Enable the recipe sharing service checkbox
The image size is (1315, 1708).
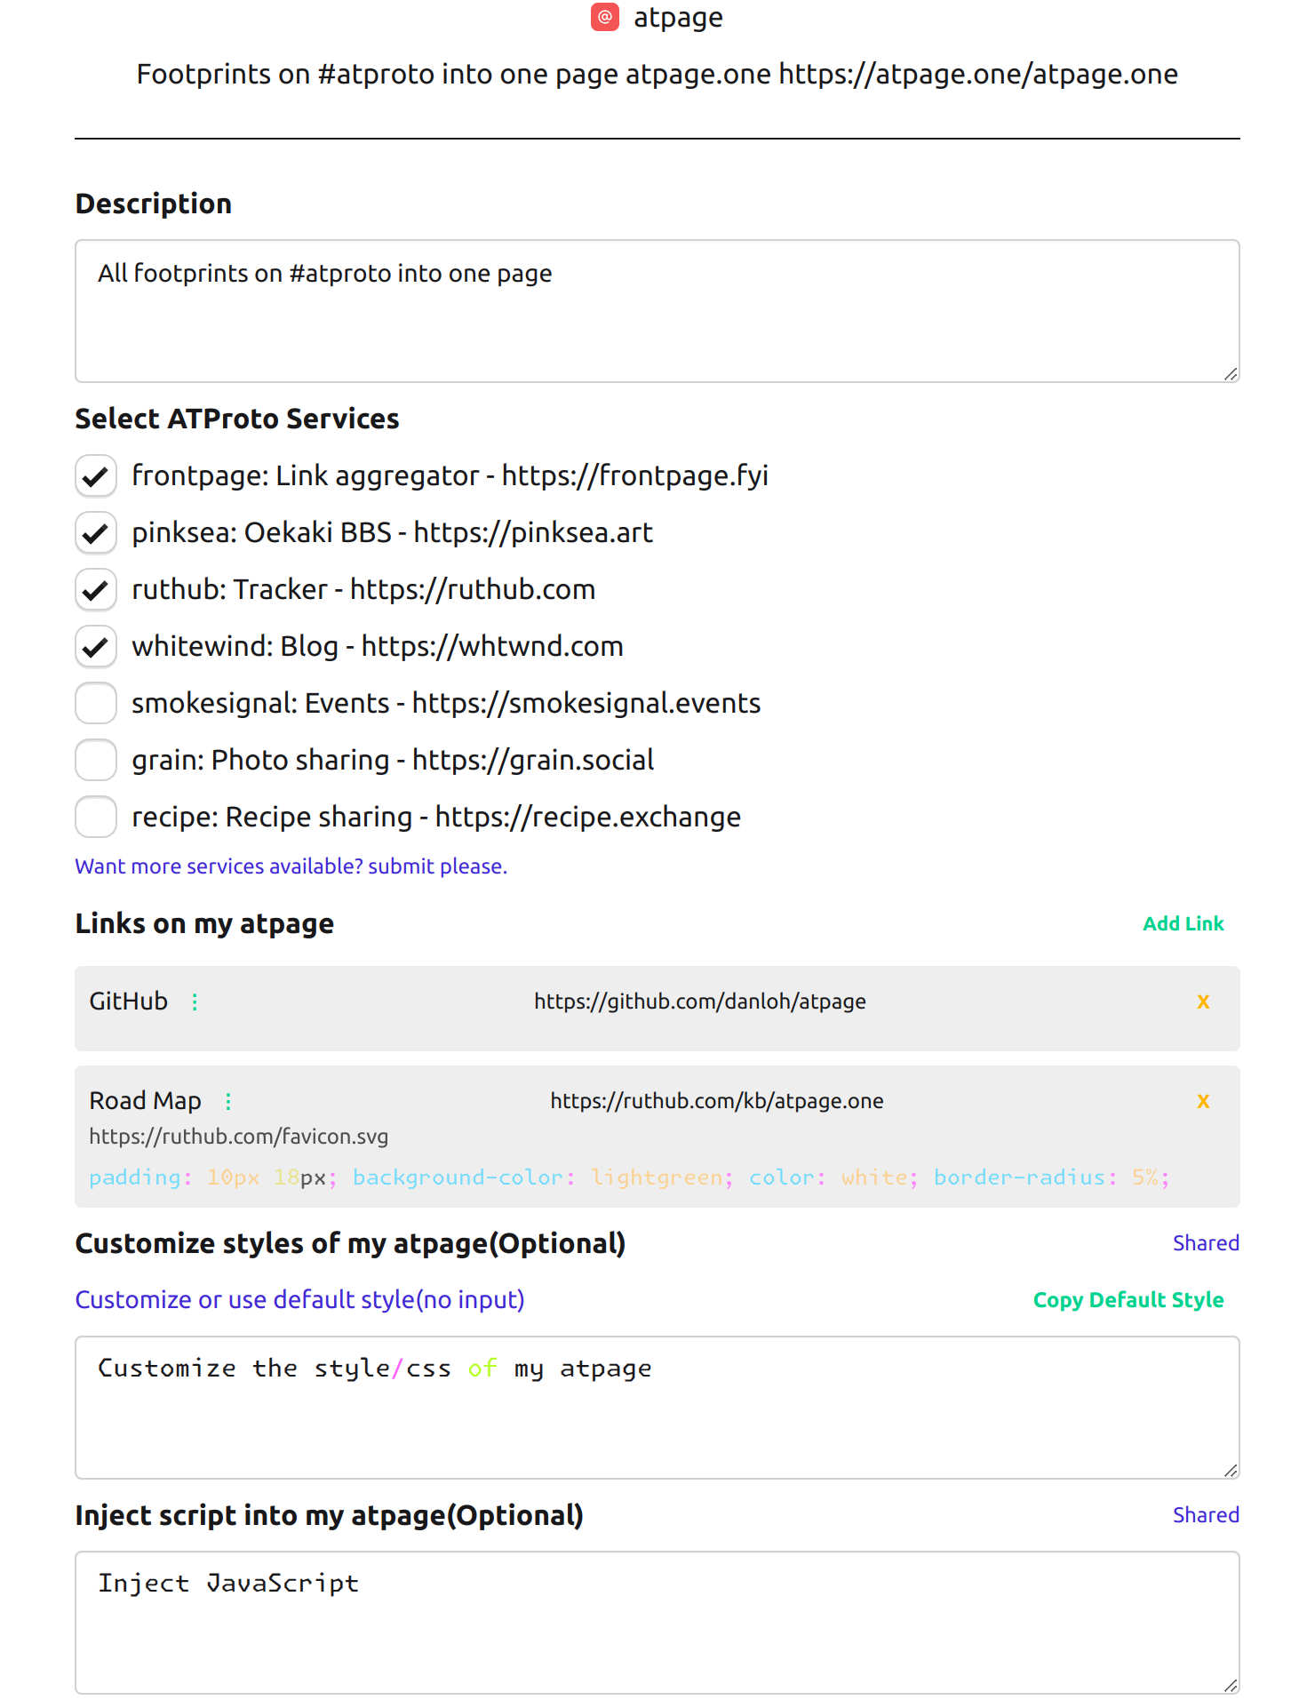(x=96, y=818)
